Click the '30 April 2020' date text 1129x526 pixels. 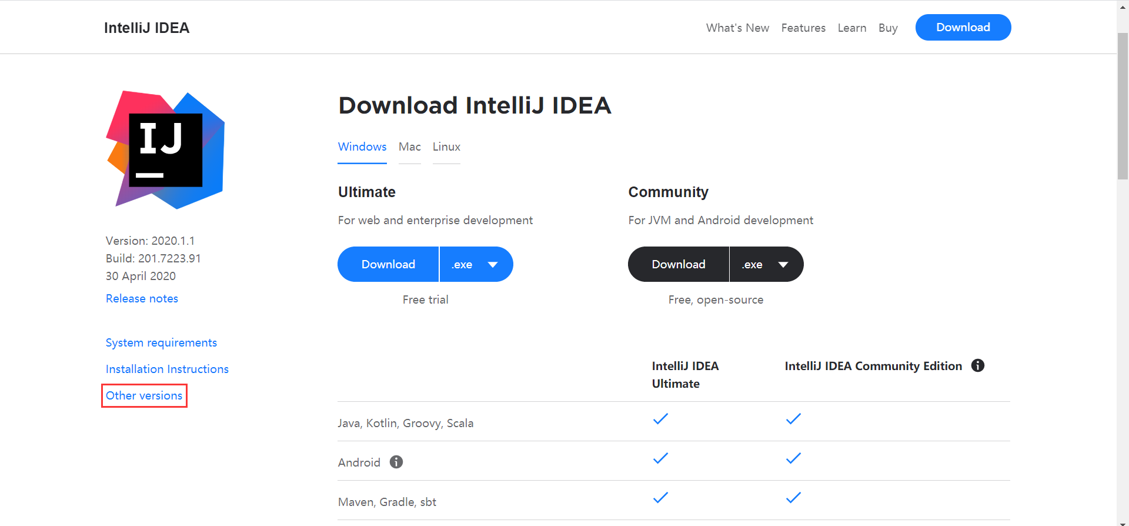(x=141, y=276)
